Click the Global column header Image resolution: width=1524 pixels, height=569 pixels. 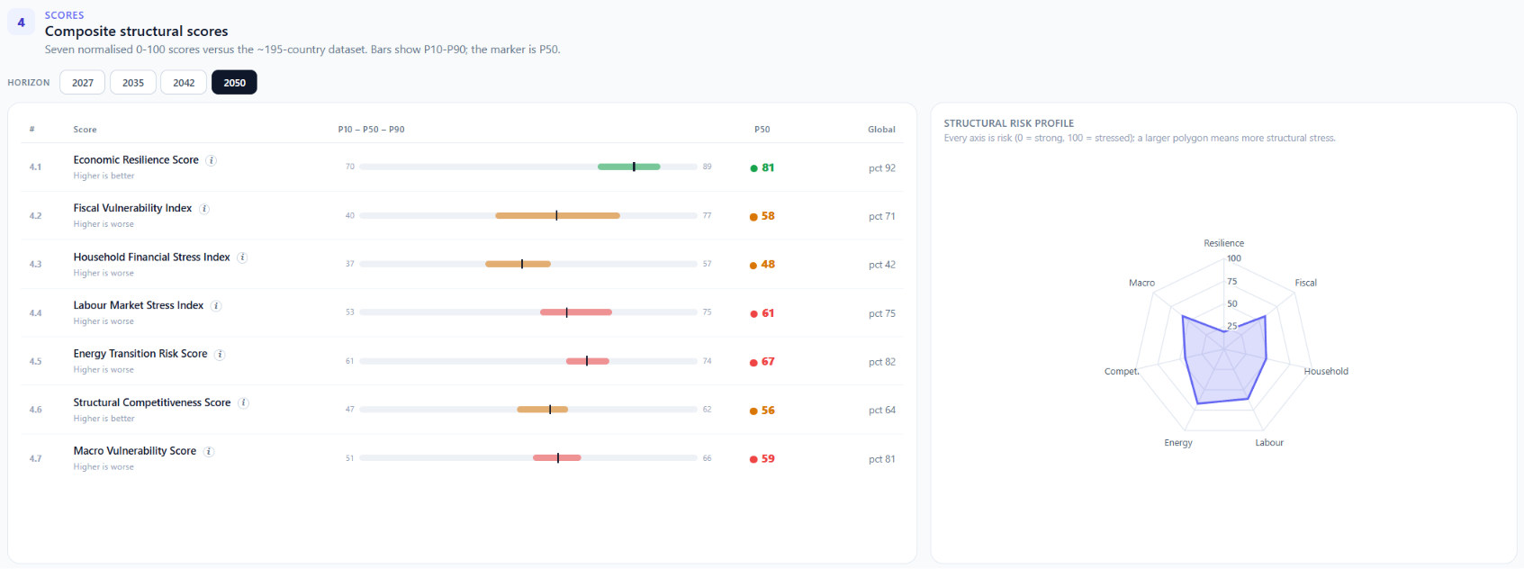pos(881,130)
